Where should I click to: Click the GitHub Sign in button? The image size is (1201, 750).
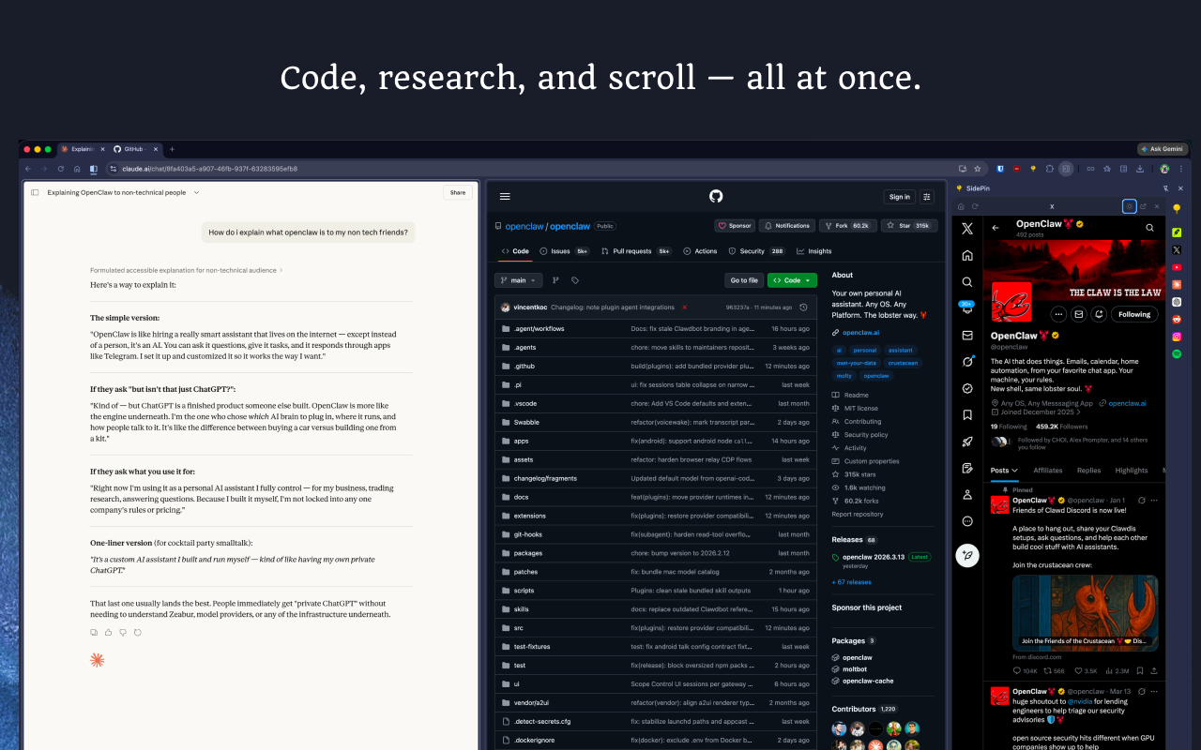(899, 197)
